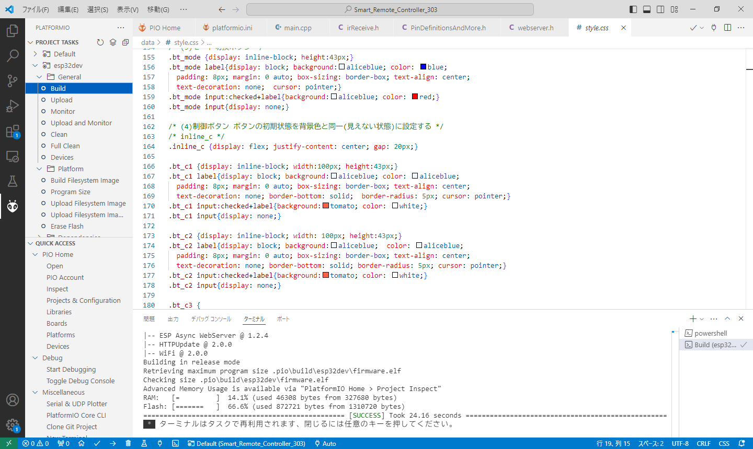Open the Extensions view

[x=13, y=131]
